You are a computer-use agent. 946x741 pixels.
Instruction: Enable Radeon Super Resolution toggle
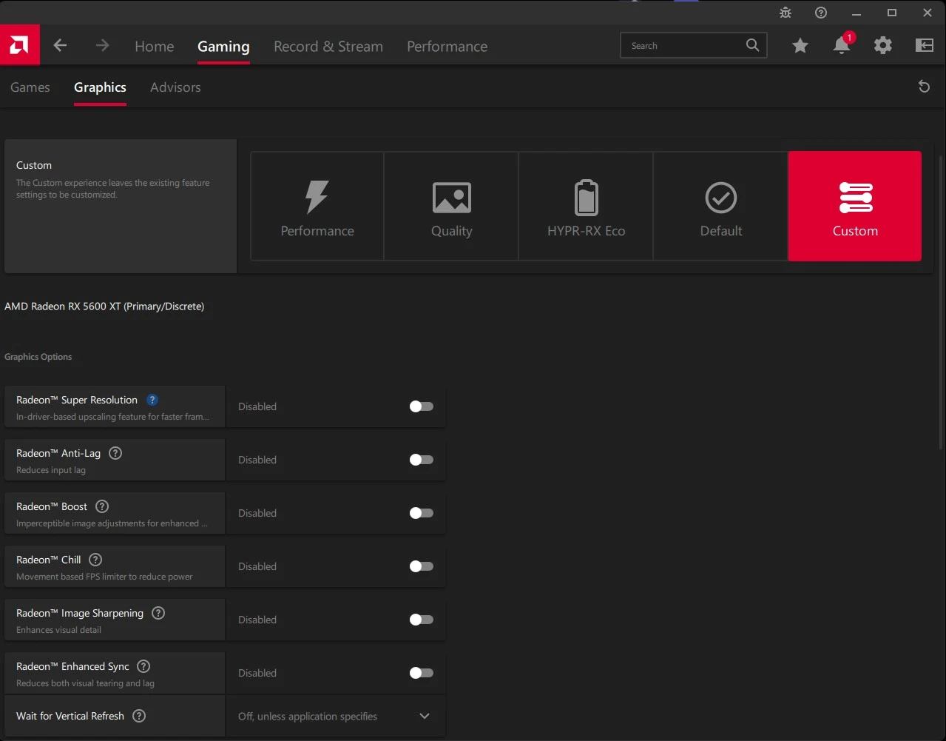click(422, 406)
